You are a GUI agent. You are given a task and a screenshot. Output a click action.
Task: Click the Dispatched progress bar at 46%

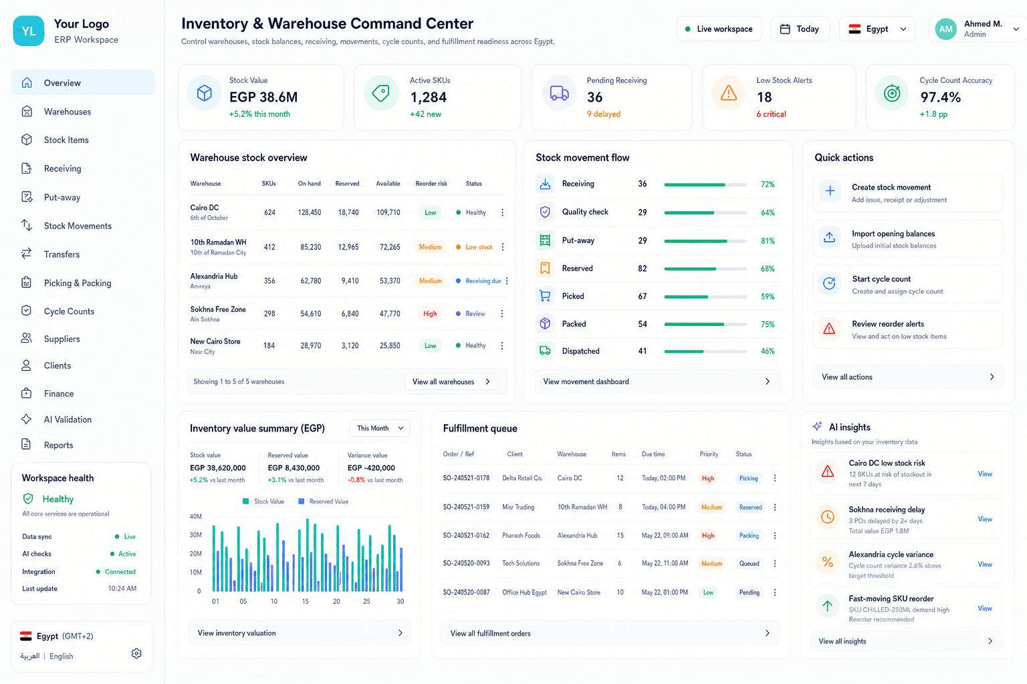[705, 351]
